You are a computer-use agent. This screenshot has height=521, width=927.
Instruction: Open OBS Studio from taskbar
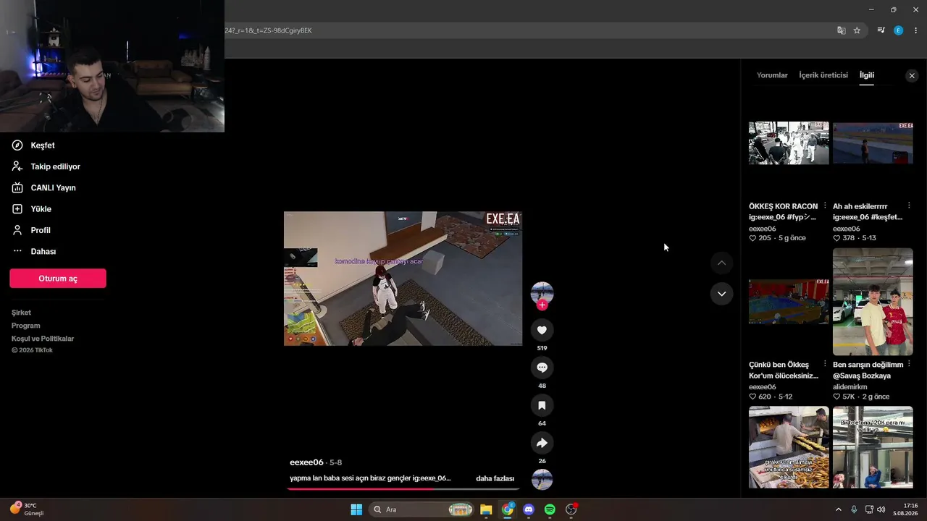pyautogui.click(x=571, y=509)
